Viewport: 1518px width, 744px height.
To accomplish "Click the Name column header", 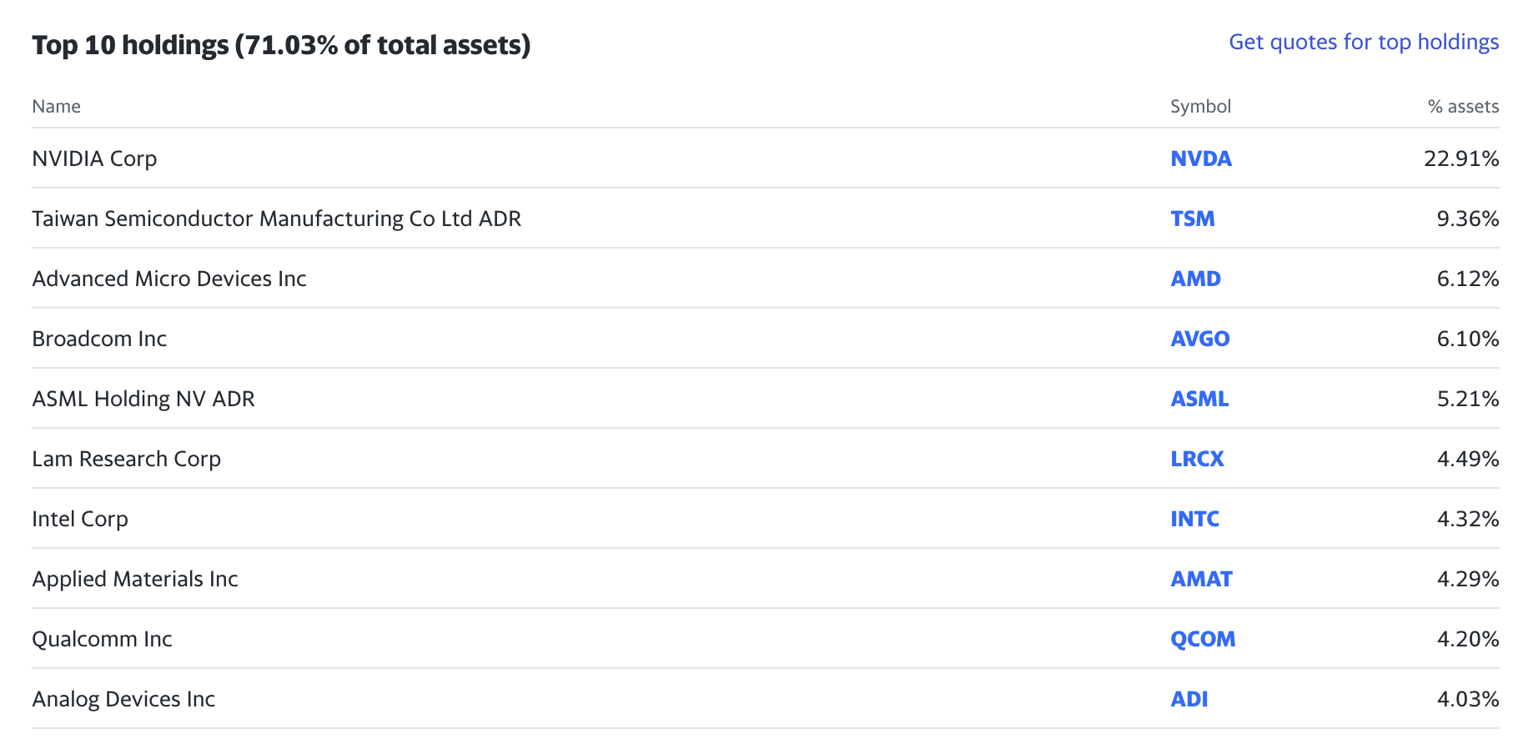I will [56, 107].
